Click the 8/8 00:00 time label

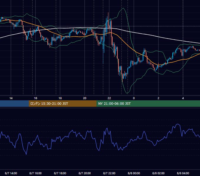pyautogui.click(x=134, y=173)
